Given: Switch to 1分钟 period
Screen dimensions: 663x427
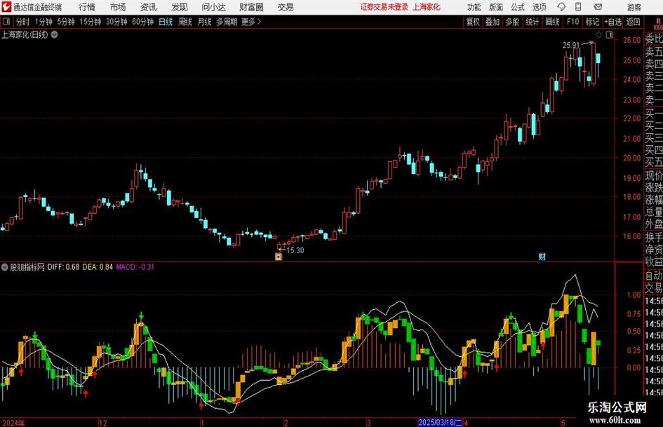Looking at the screenshot, I should (x=43, y=22).
